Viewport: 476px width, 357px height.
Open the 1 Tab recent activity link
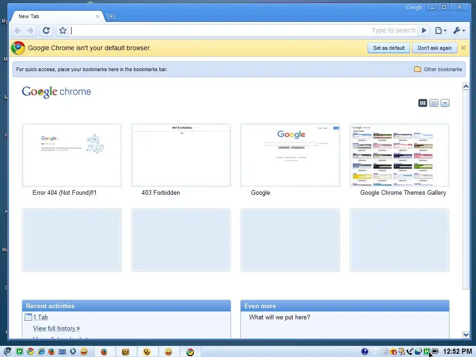[x=40, y=317]
